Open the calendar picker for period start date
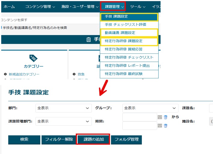The height and width of the screenshot is (154, 213). pyautogui.click(x=160, y=117)
